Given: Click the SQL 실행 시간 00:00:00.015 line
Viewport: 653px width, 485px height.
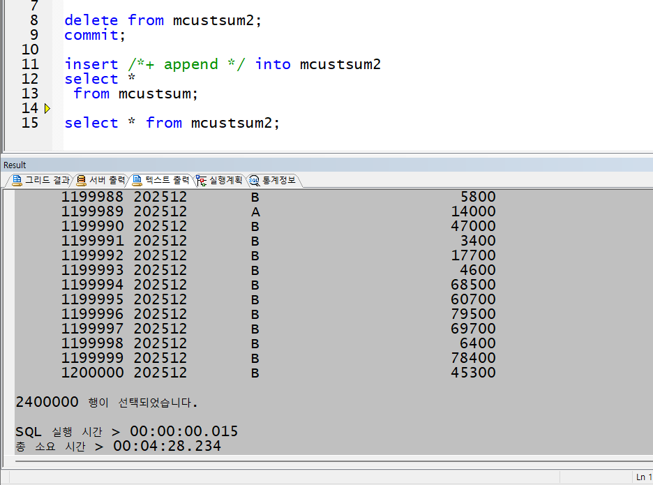Looking at the screenshot, I should [x=126, y=431].
